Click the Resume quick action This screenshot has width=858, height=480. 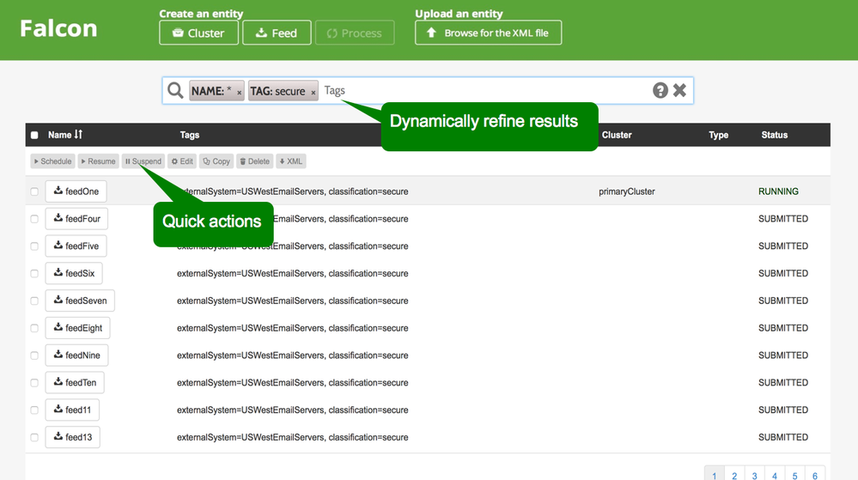[98, 161]
